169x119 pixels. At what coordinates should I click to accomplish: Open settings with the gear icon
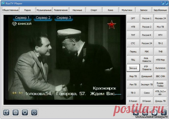pos(16,112)
